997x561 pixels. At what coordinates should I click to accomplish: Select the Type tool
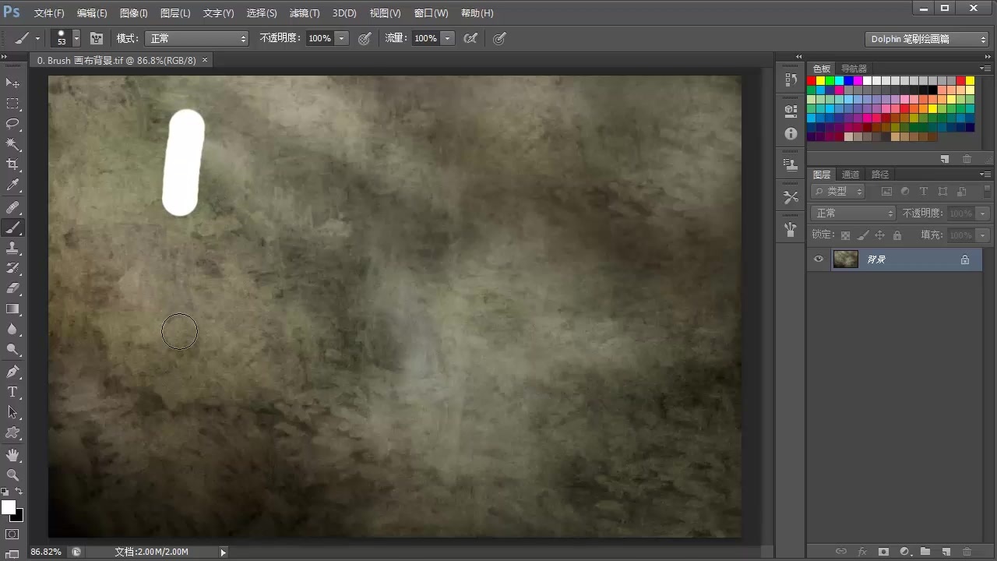coord(13,392)
